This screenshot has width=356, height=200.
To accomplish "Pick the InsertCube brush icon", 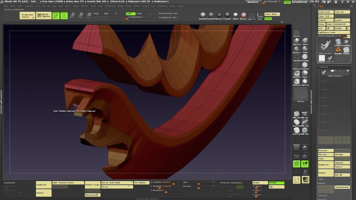I will click(x=296, y=131).
